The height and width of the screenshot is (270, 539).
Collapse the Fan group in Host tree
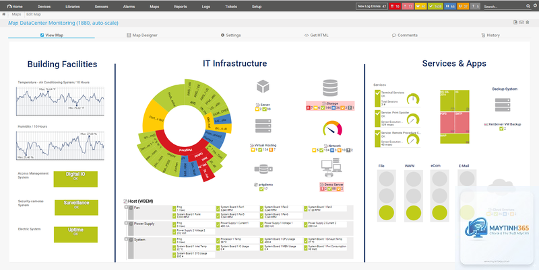click(126, 207)
